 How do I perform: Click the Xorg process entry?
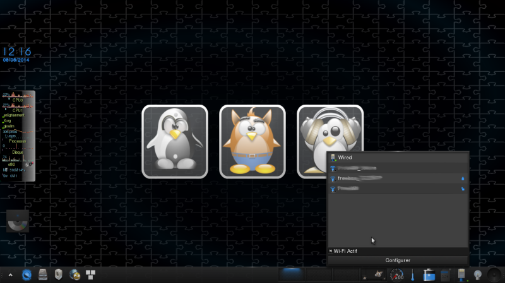(7, 121)
